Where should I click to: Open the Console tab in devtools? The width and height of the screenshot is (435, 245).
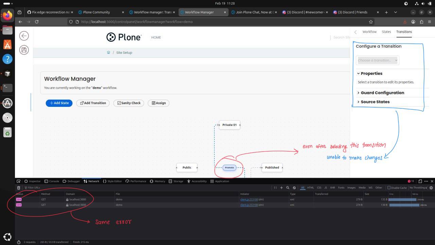point(52,181)
